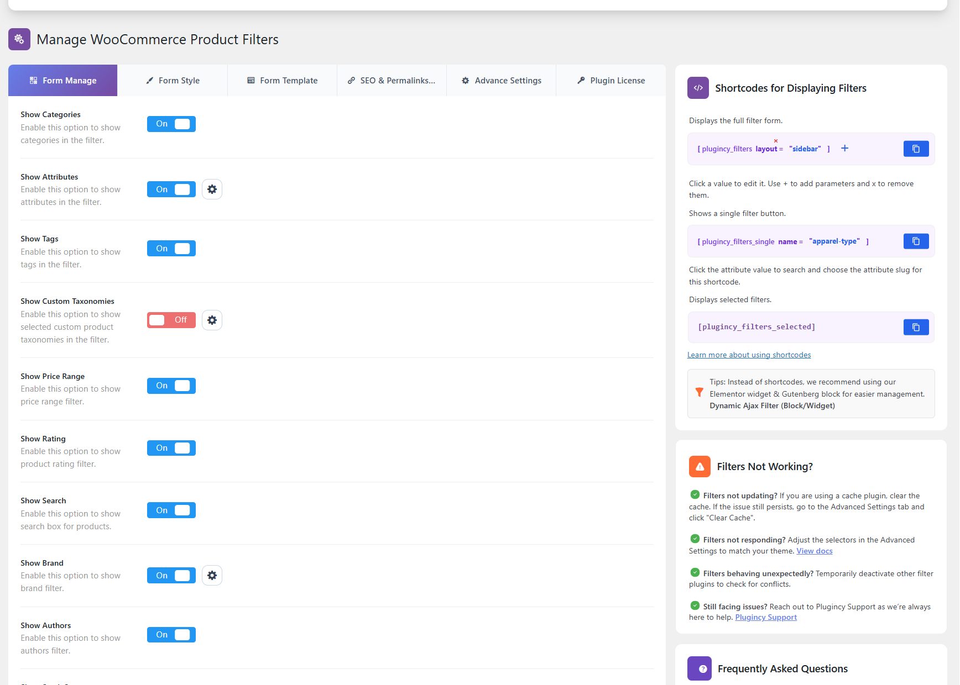Viewport: 960px width, 685px height.
Task: Open the View docs link
Action: coord(814,551)
